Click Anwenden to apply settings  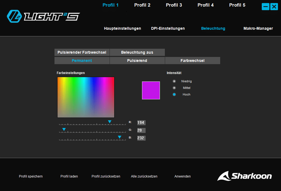tap(182, 176)
